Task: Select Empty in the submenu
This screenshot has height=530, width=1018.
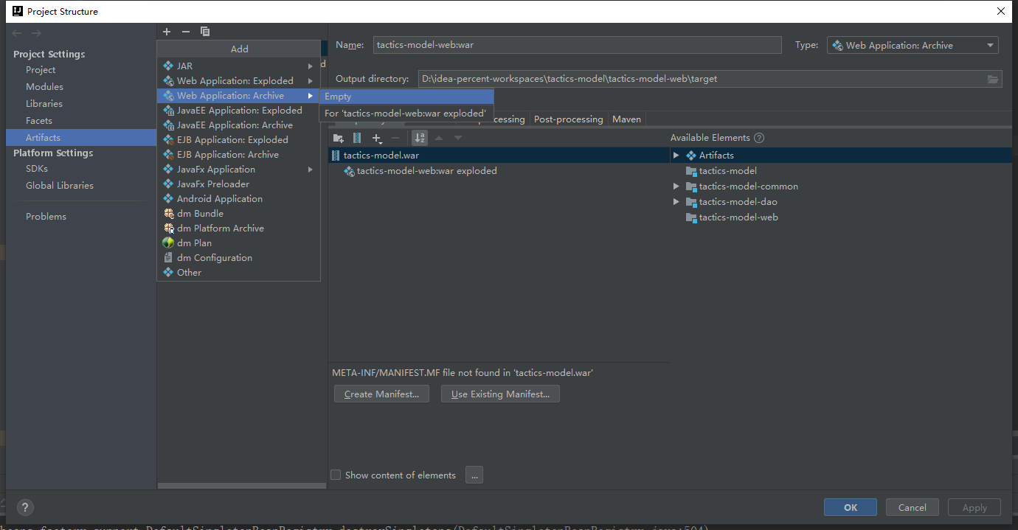Action: coord(406,97)
